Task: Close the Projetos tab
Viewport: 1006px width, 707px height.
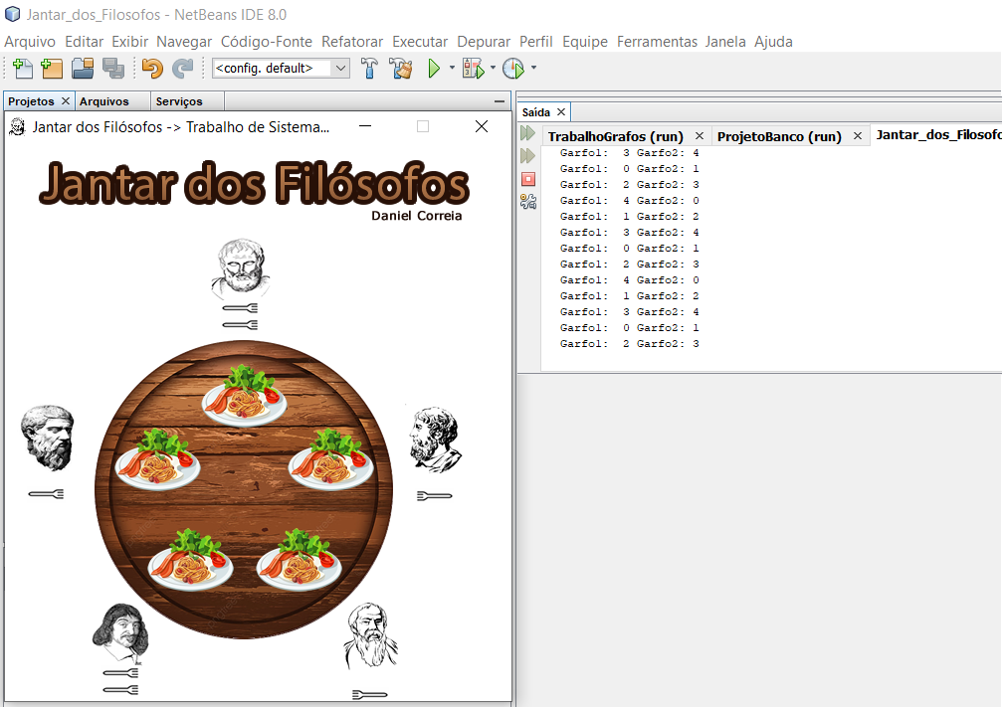Action: point(66,101)
